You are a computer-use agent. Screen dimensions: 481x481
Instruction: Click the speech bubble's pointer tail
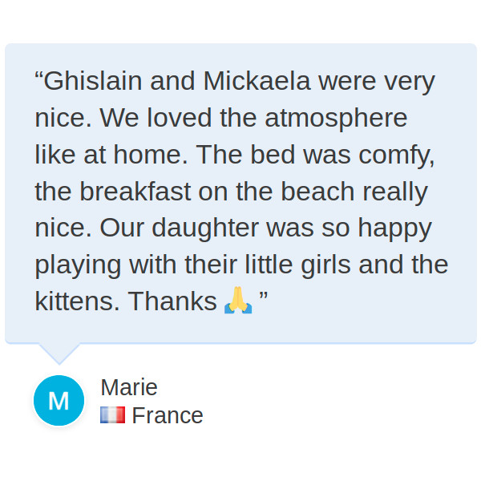coord(59,353)
